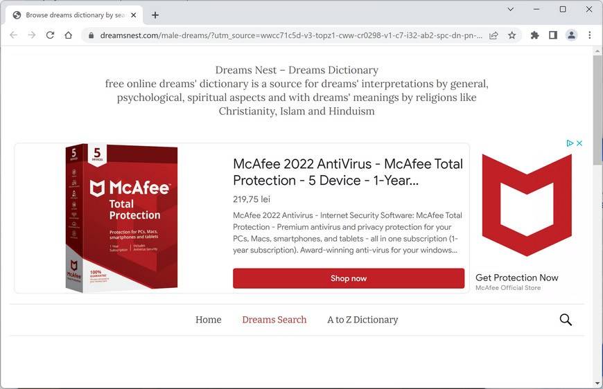The width and height of the screenshot is (603, 389).
Task: Open a new tab with the plus icon
Action: coord(155,15)
